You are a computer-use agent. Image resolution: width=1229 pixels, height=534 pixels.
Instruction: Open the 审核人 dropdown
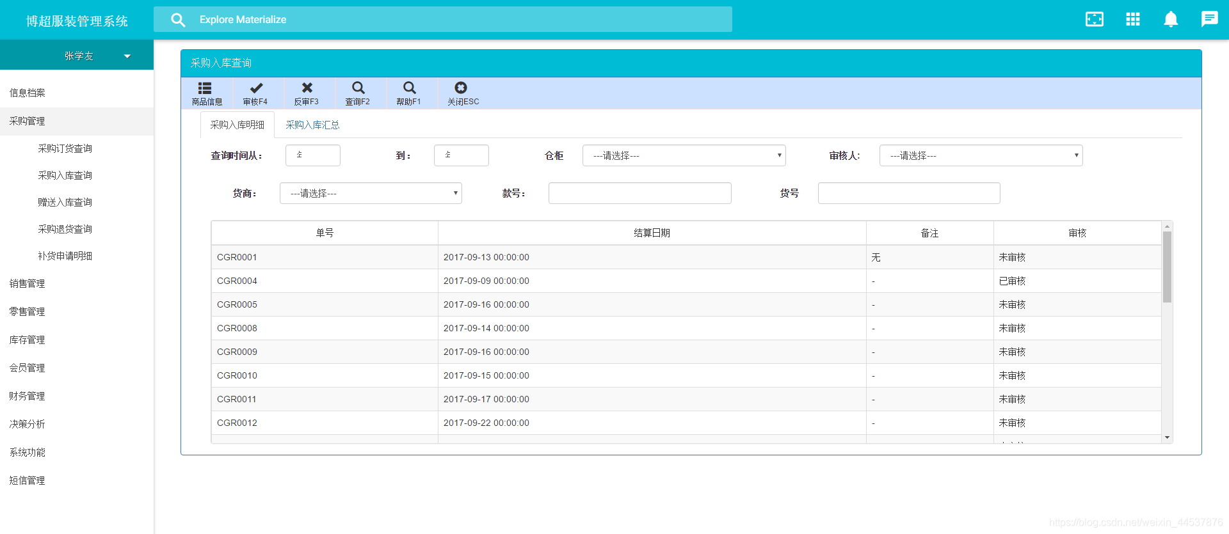pos(981,155)
